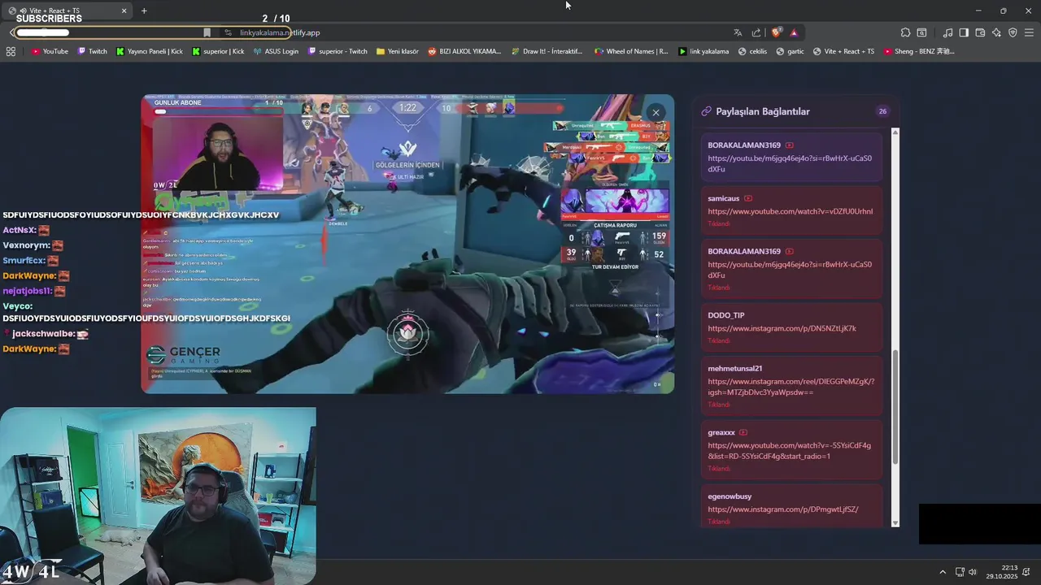Screen dimensions: 1041x585
Task: Click chat username ActNsX
Action: (20, 230)
